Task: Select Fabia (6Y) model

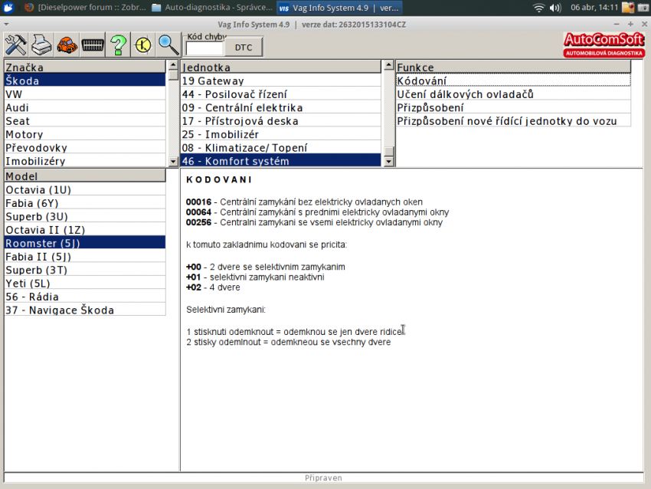Action: tap(85, 203)
